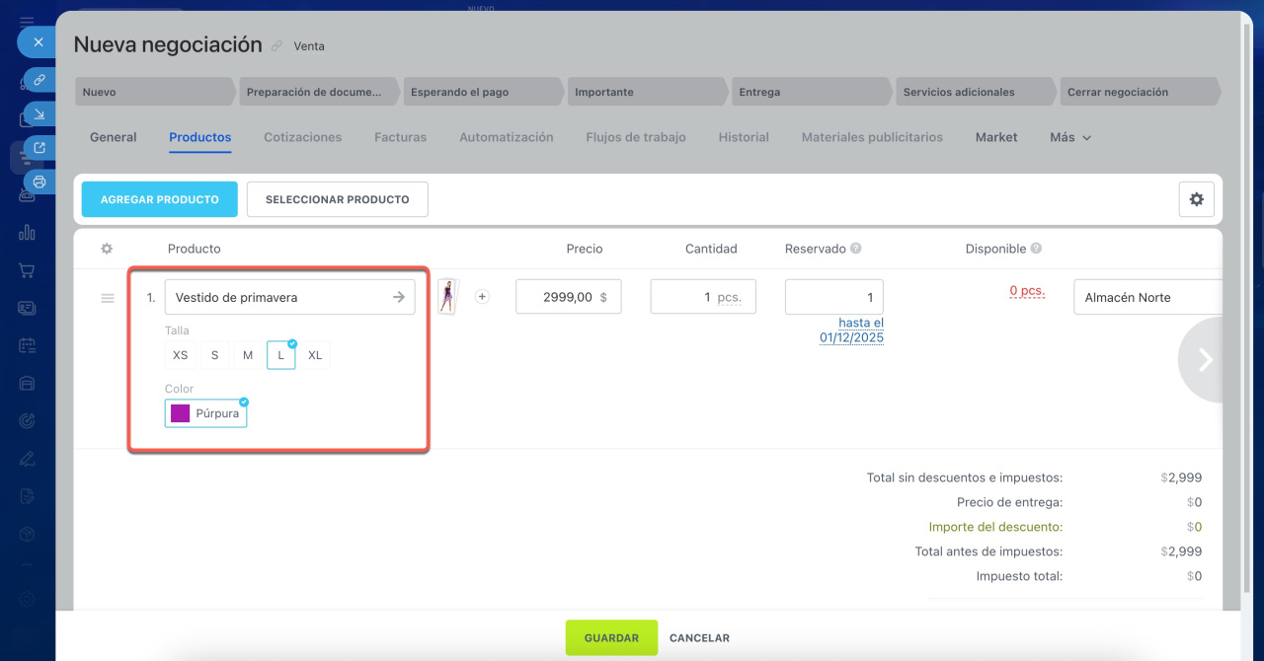Click the Disponible help question icon
1264x661 pixels.
tap(1036, 249)
